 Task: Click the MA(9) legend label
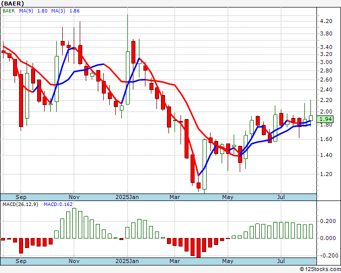[x=26, y=11]
